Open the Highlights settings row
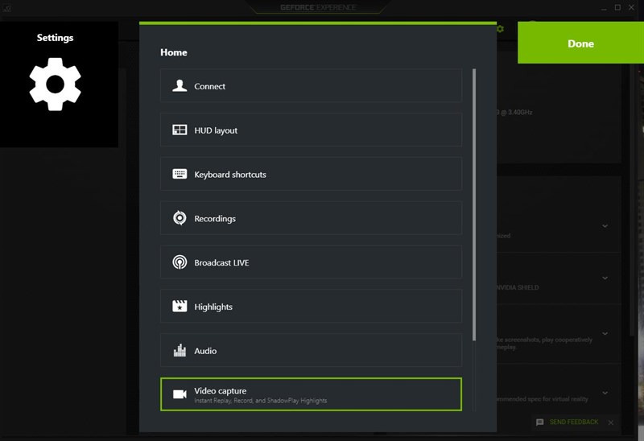This screenshot has width=644, height=441. point(311,306)
